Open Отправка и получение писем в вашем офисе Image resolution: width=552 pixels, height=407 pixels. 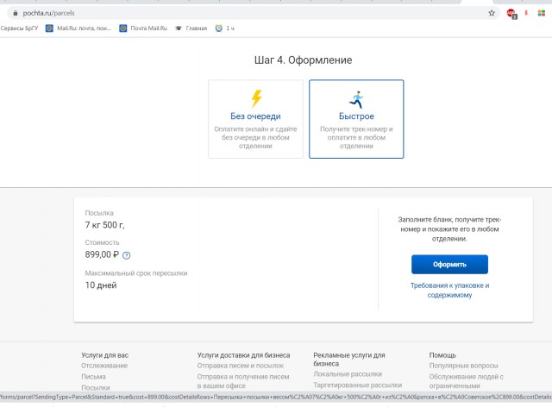(243, 381)
